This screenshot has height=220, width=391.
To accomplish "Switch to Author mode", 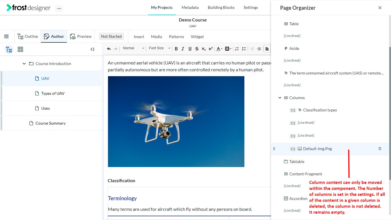I will click(54, 36).
